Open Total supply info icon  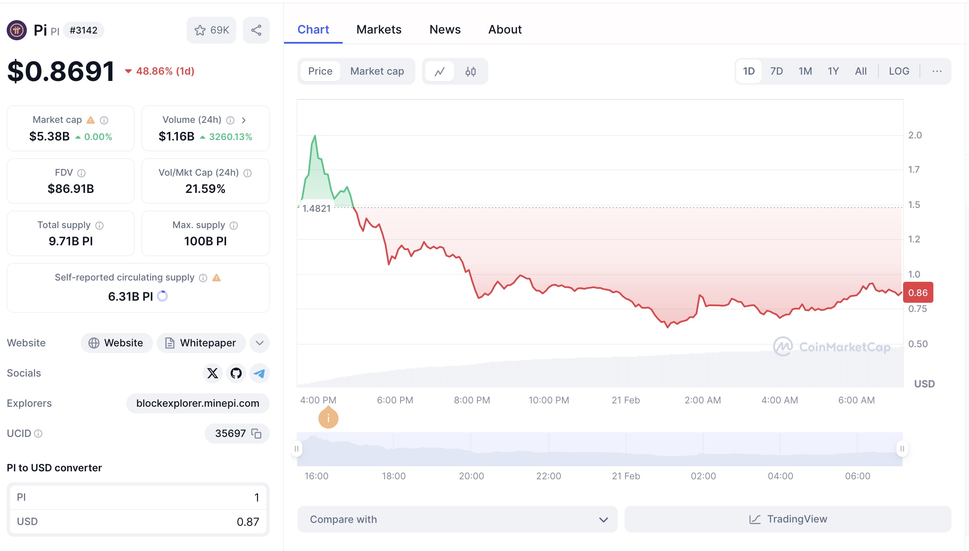(x=99, y=226)
